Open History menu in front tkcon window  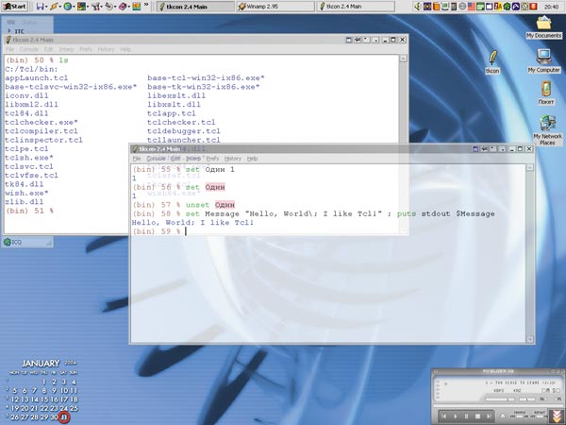[x=233, y=159]
